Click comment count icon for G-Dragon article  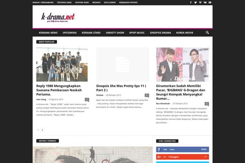tap(207, 104)
